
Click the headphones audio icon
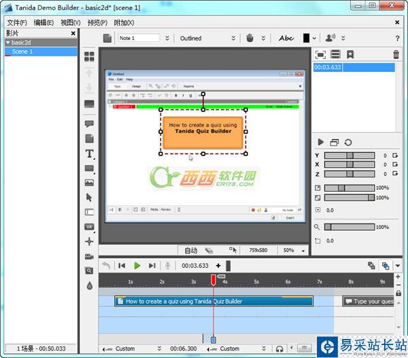click(279, 348)
